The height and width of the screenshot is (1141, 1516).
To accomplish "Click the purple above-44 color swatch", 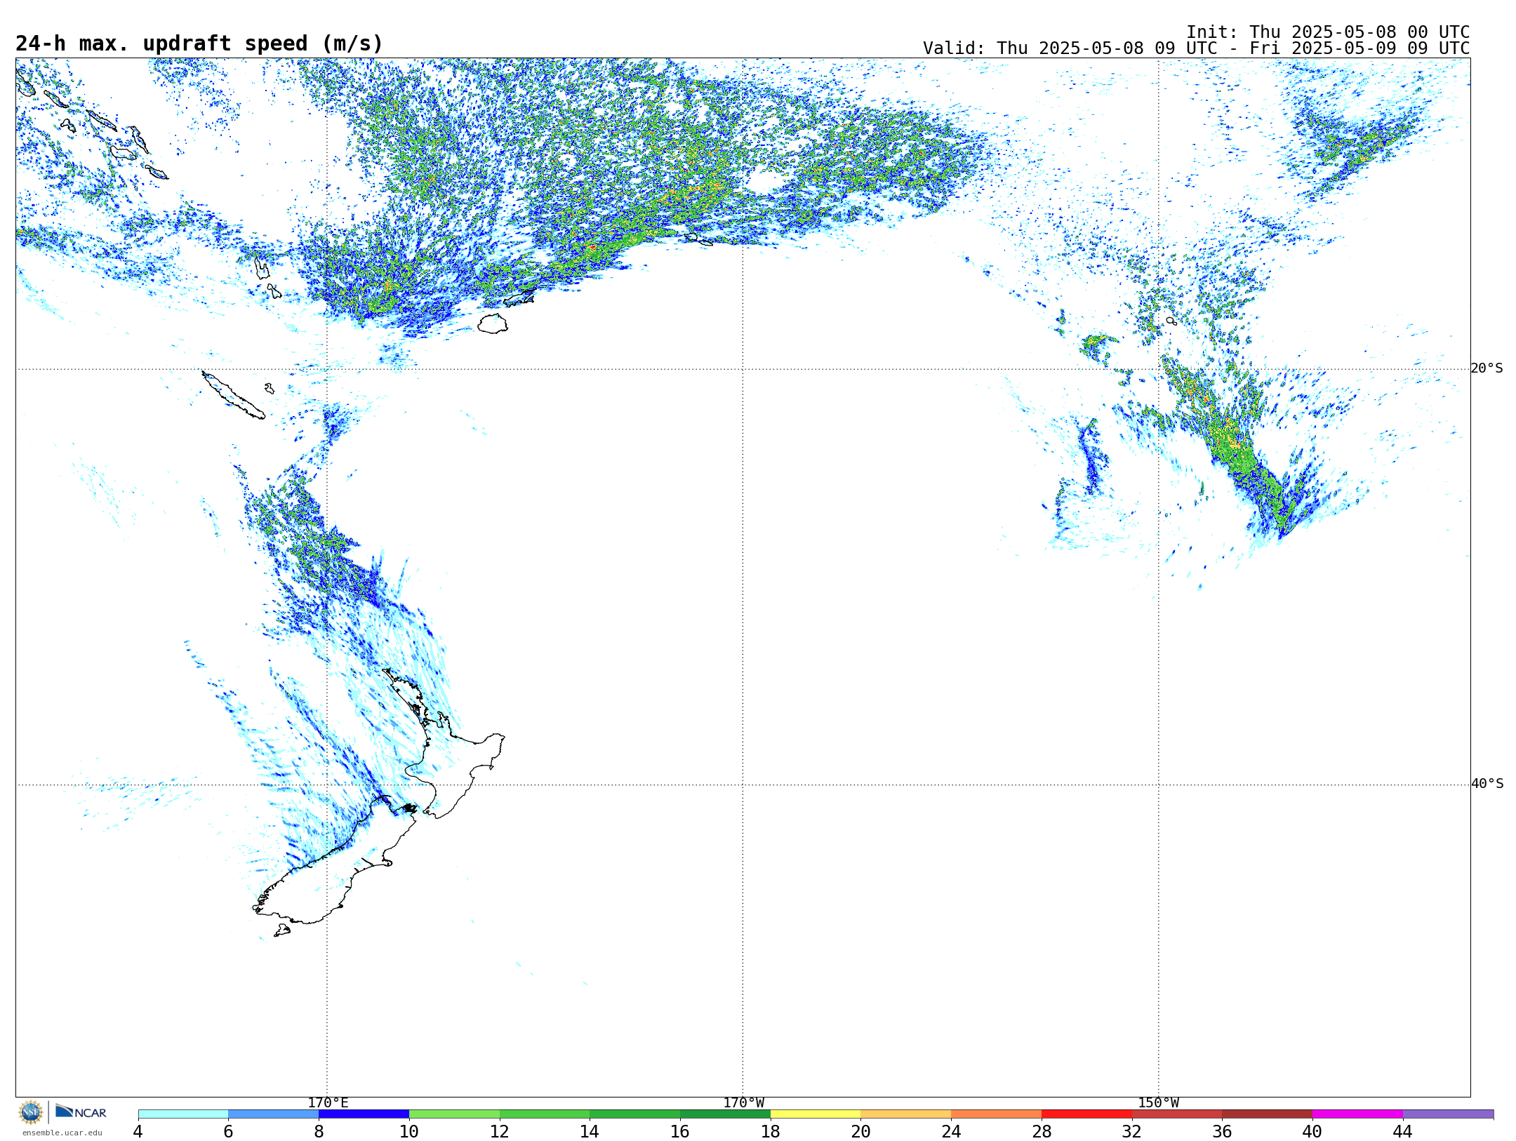I will tap(1448, 1114).
